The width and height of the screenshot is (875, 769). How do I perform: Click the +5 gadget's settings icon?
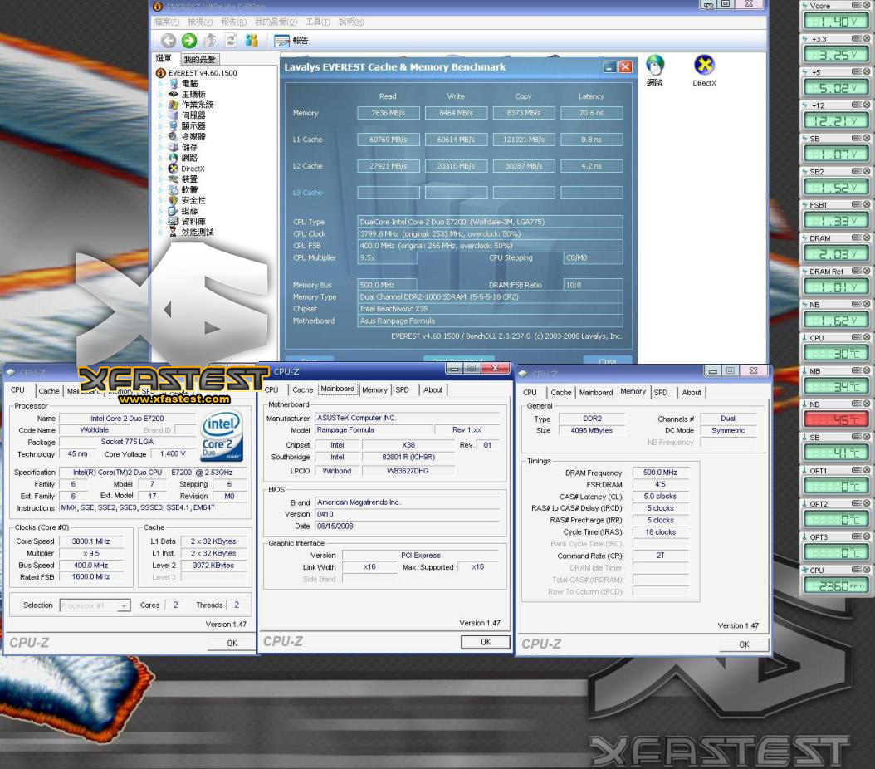(x=856, y=72)
